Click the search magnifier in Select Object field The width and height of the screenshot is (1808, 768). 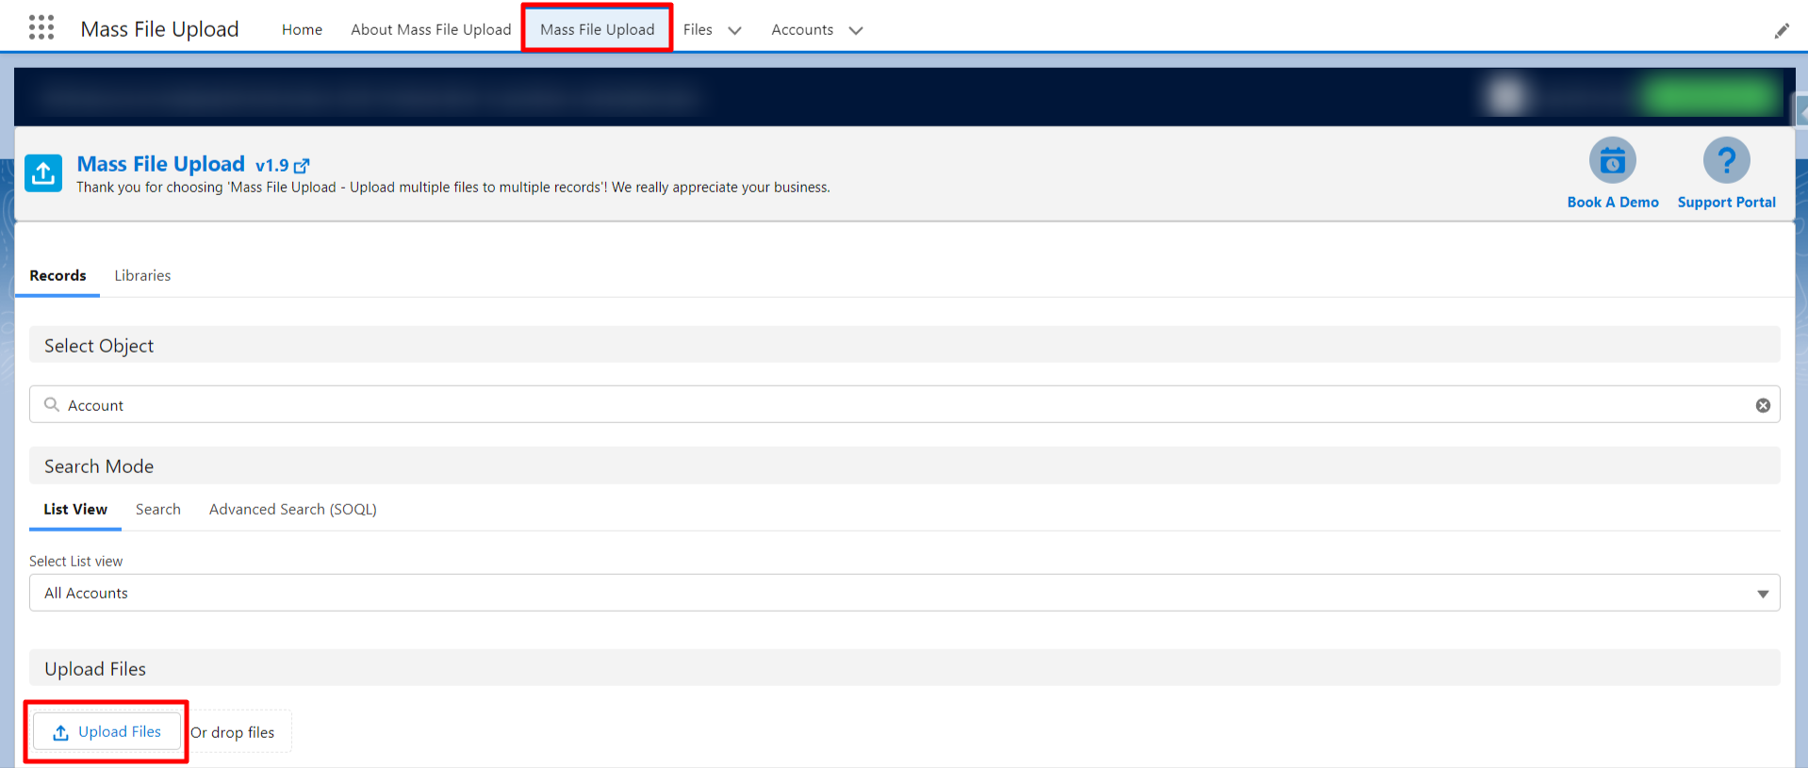[52, 404]
